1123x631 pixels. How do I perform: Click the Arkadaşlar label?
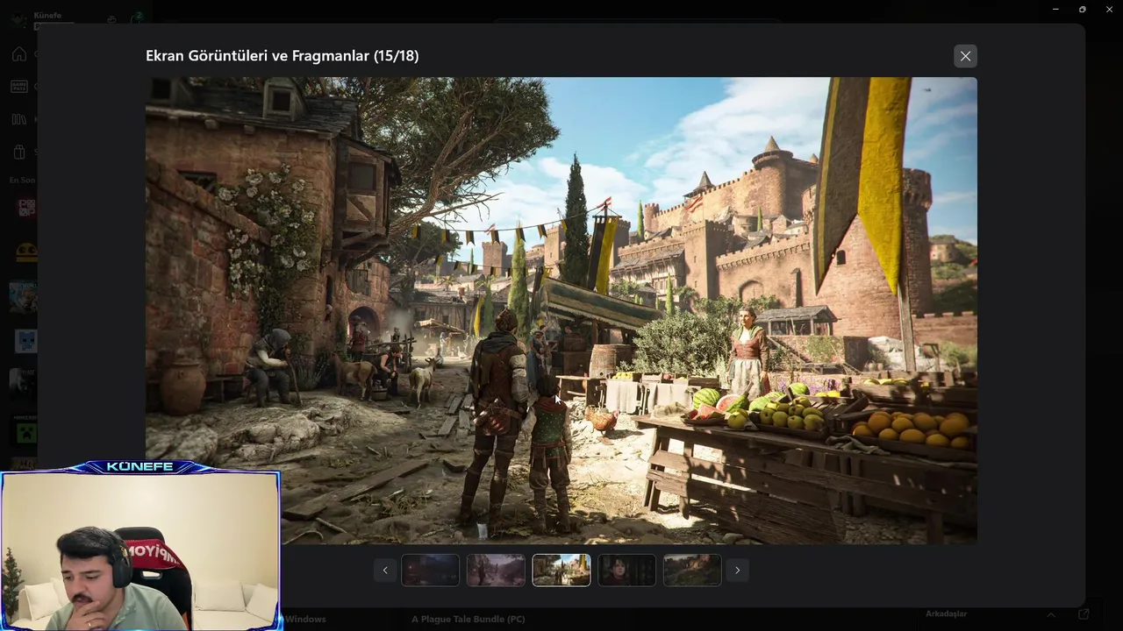click(x=946, y=613)
